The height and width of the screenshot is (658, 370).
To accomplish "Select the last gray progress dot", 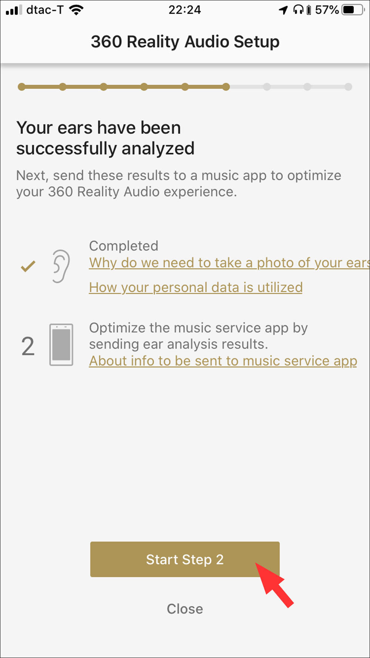I will pos(348,87).
